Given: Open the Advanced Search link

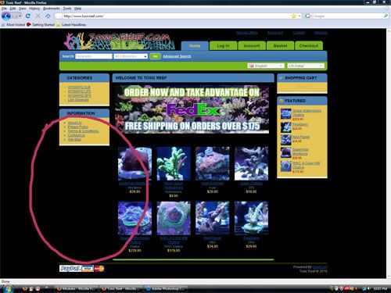Looking at the screenshot, I should tap(177, 56).
